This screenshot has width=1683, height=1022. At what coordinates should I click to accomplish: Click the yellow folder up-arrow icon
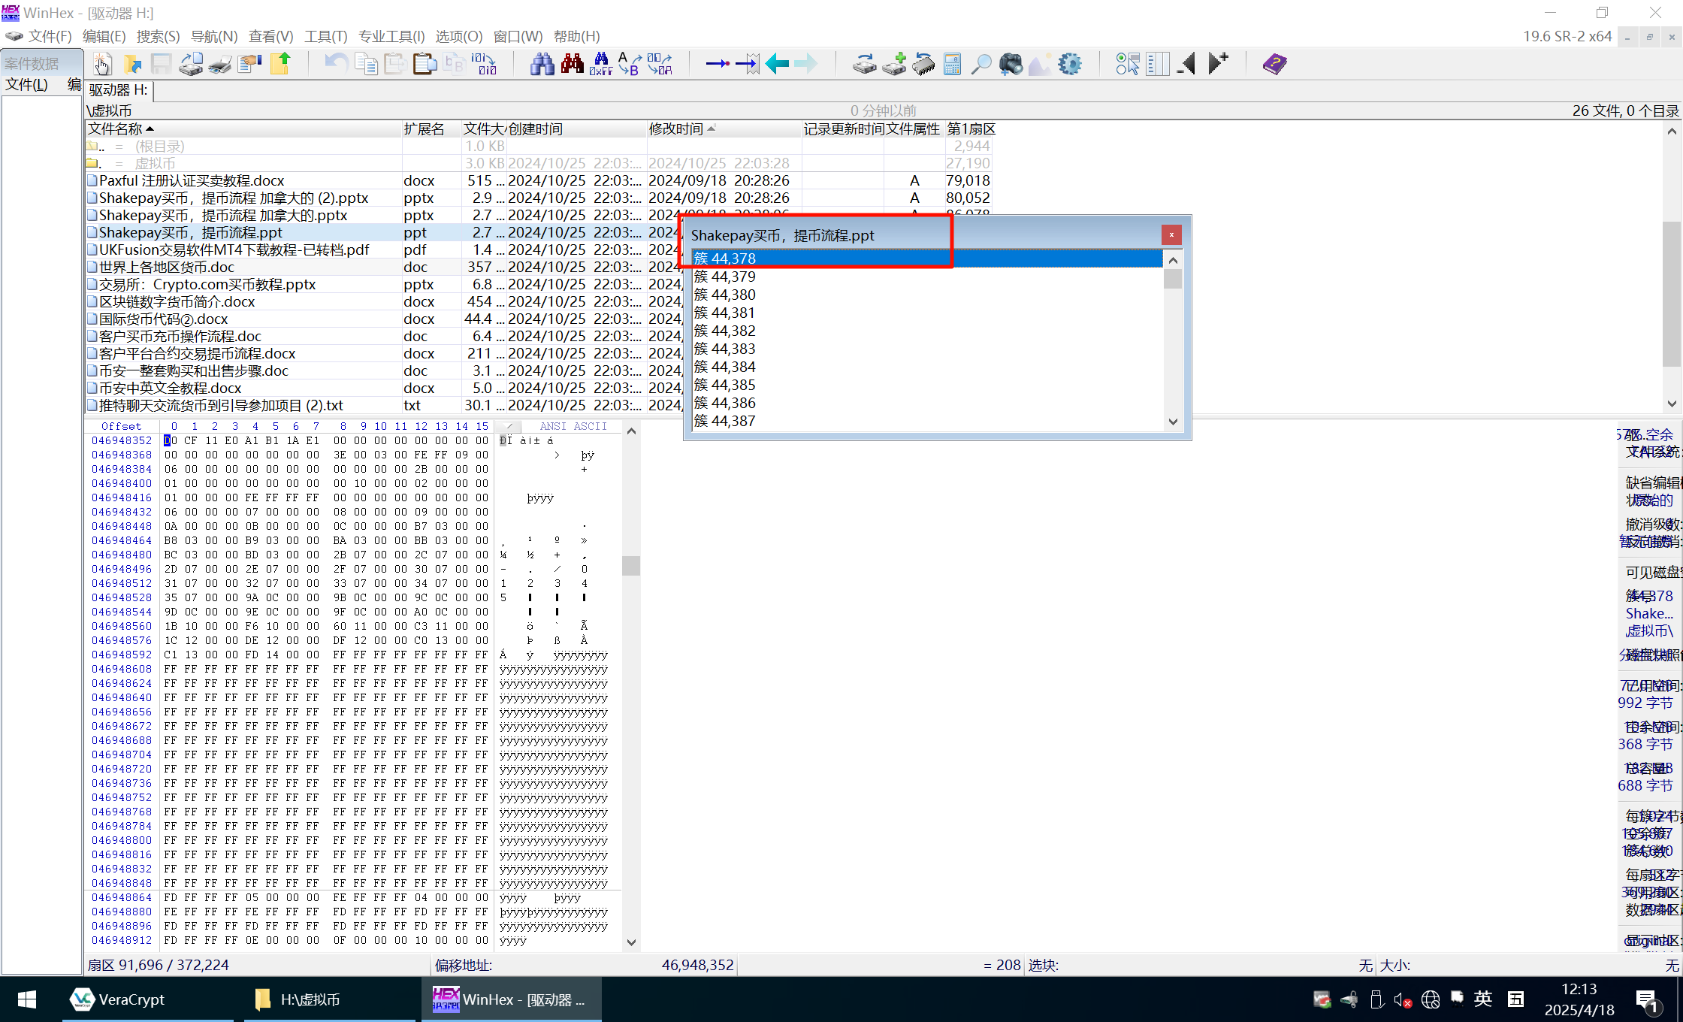[x=279, y=65]
